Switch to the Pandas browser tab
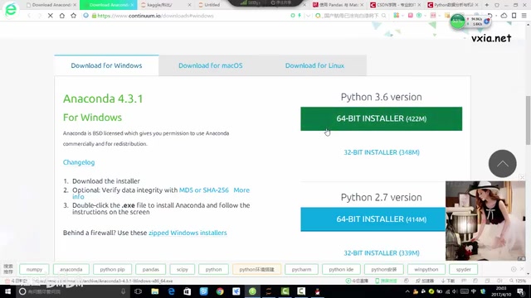Viewport: 531px width, 298px height. (338, 5)
